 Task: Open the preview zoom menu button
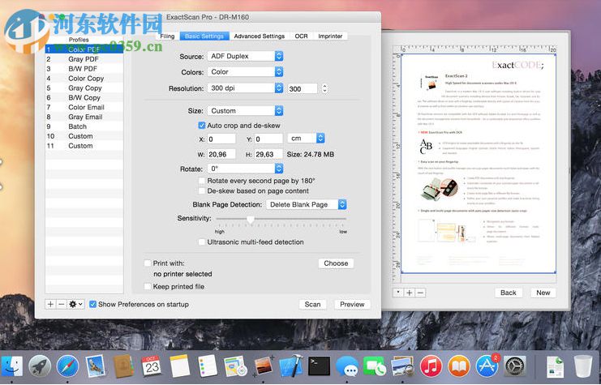tap(398, 293)
